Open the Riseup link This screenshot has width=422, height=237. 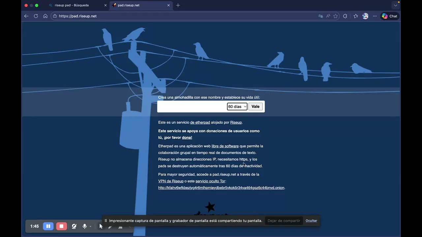click(x=236, y=122)
